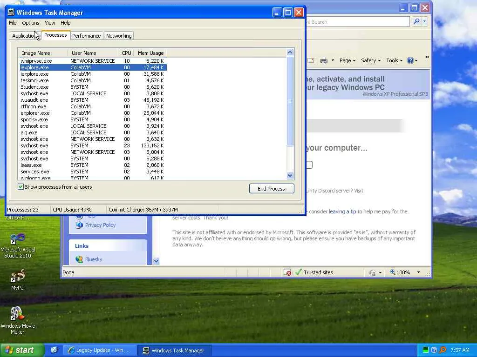Open the search provider dropdown arrow

(x=425, y=21)
